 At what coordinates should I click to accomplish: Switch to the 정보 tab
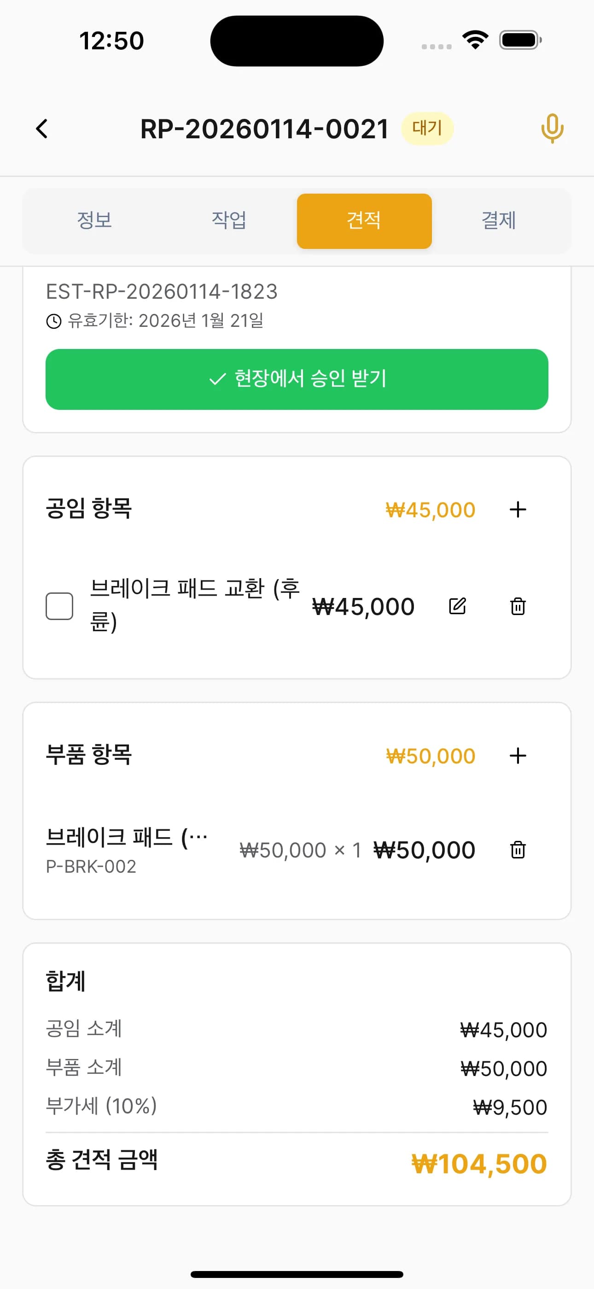coord(94,221)
